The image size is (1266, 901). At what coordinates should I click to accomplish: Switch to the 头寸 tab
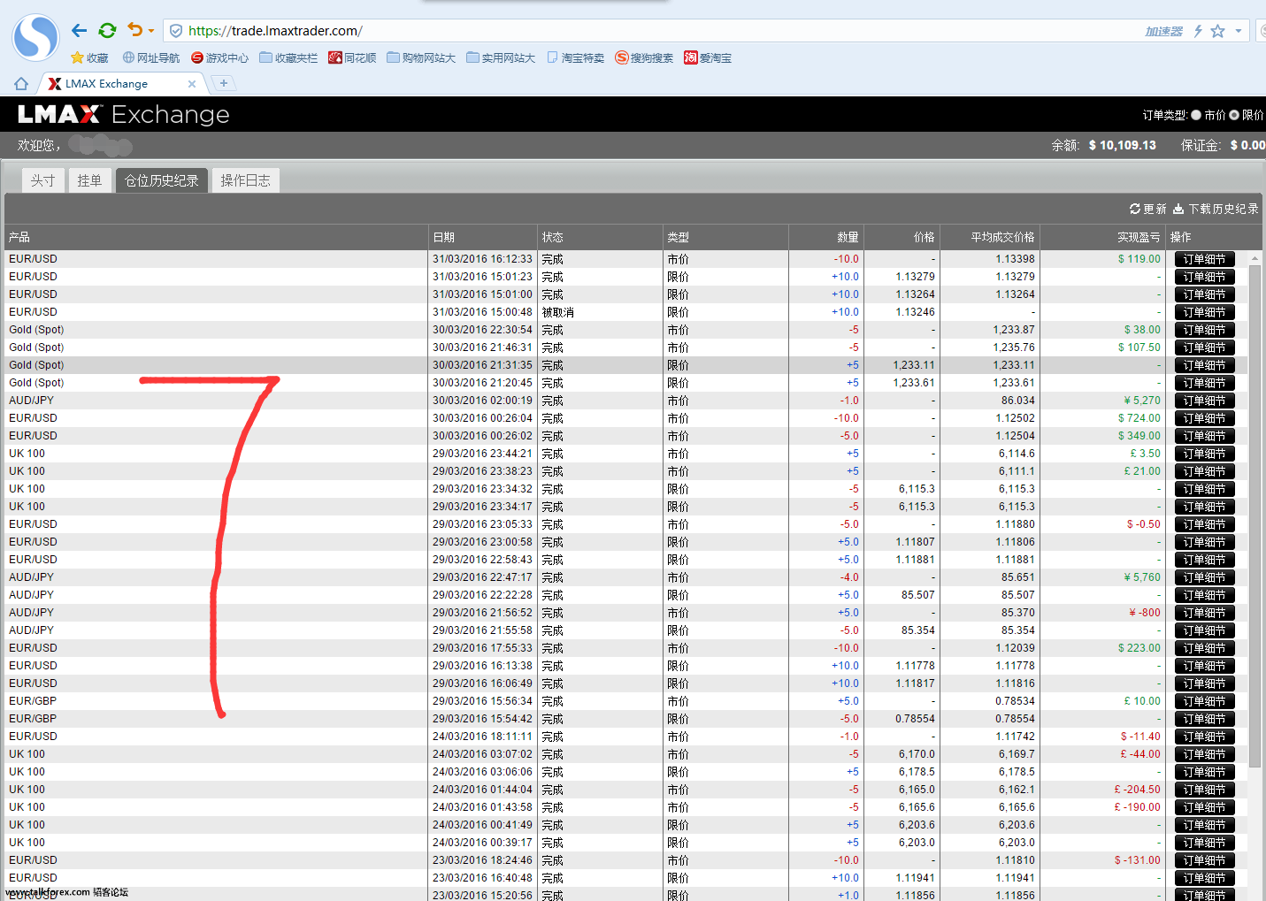tap(42, 180)
